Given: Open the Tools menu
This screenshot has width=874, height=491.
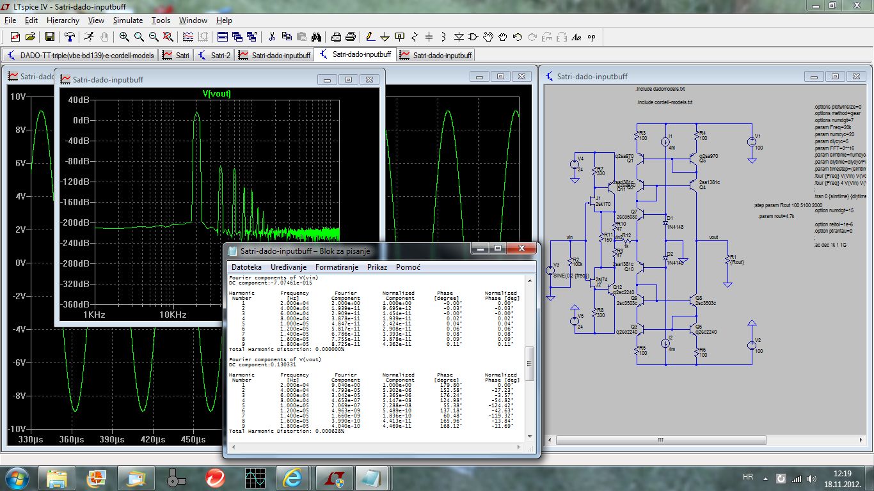Looking at the screenshot, I should [161, 20].
